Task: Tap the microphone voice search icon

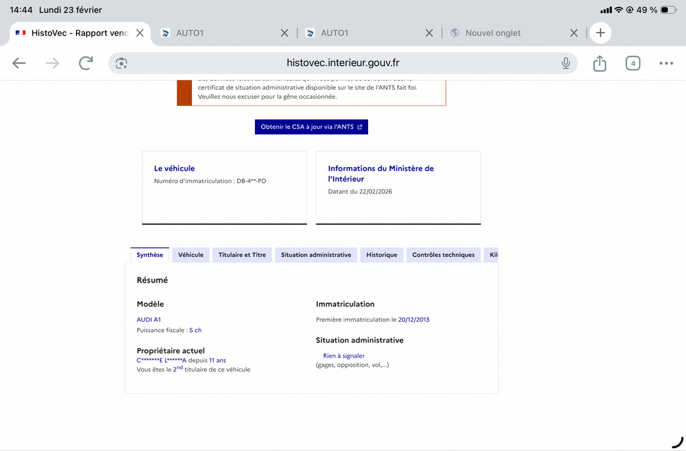Action: coord(565,64)
